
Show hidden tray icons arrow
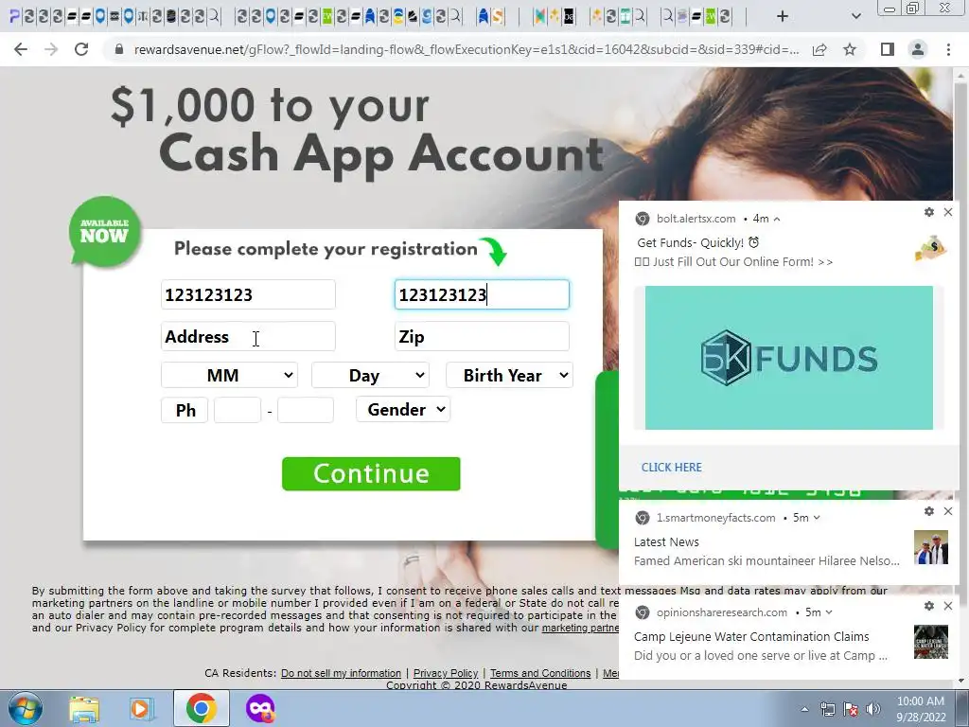804,709
